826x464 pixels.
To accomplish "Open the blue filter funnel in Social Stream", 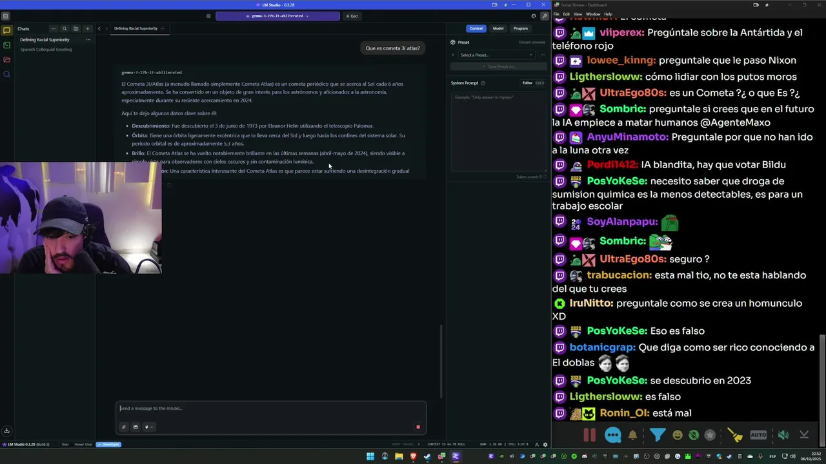I will point(658,435).
